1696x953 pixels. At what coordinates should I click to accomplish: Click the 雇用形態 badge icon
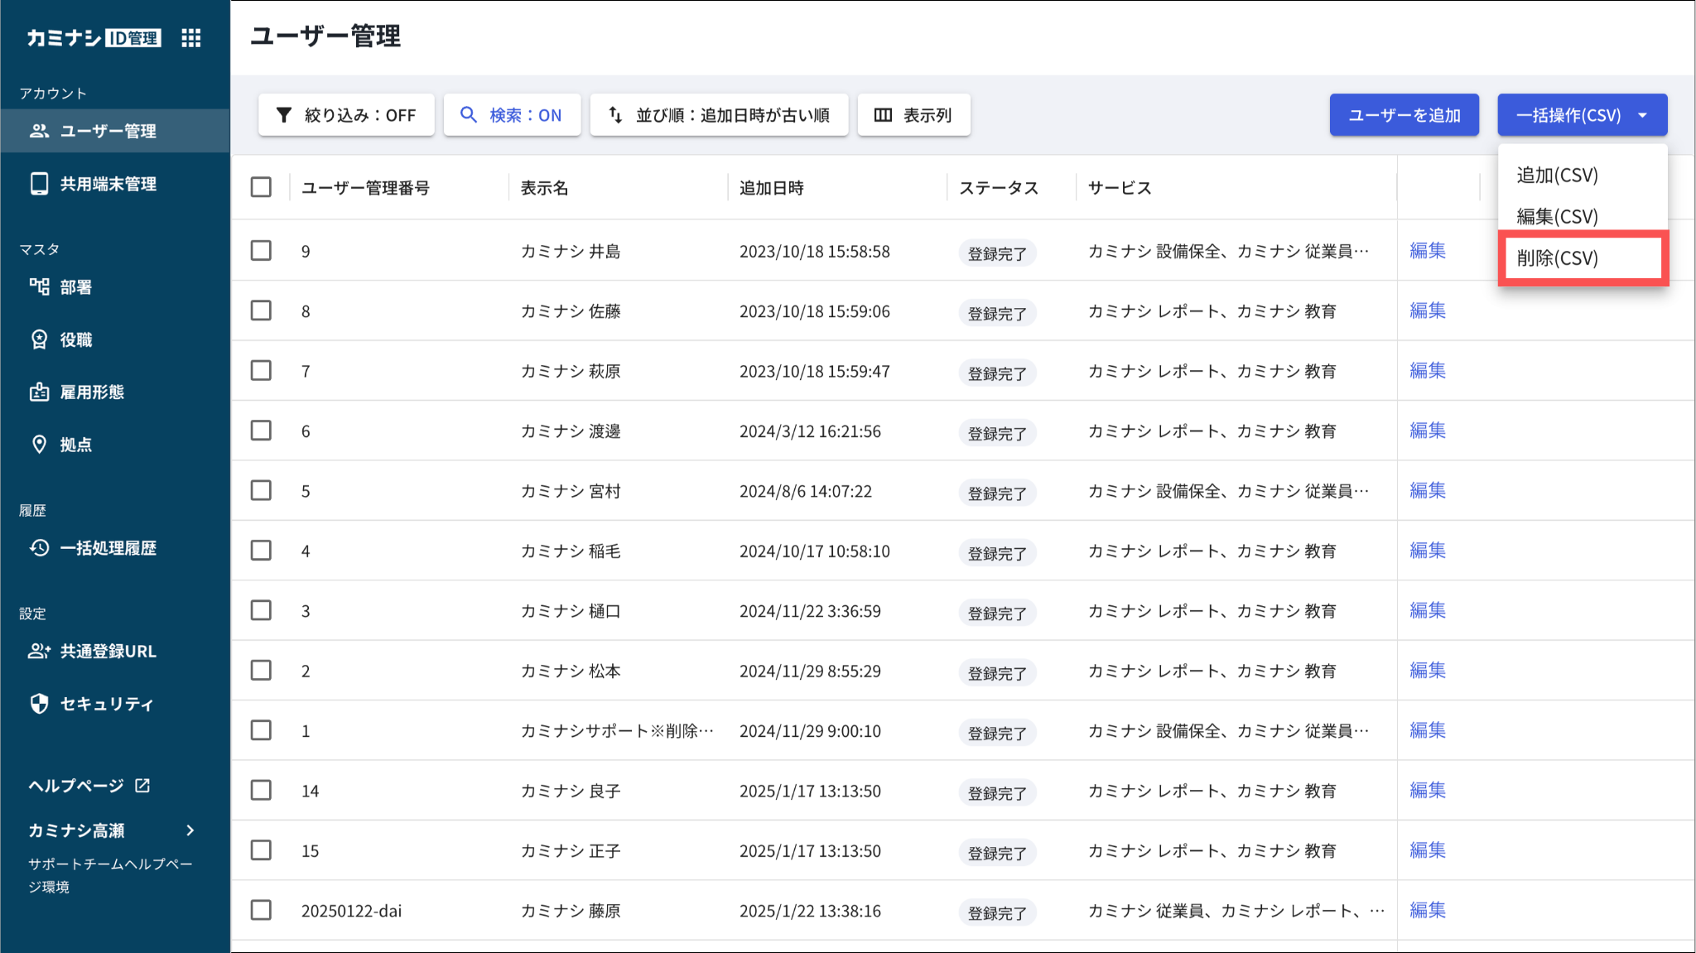coord(39,392)
